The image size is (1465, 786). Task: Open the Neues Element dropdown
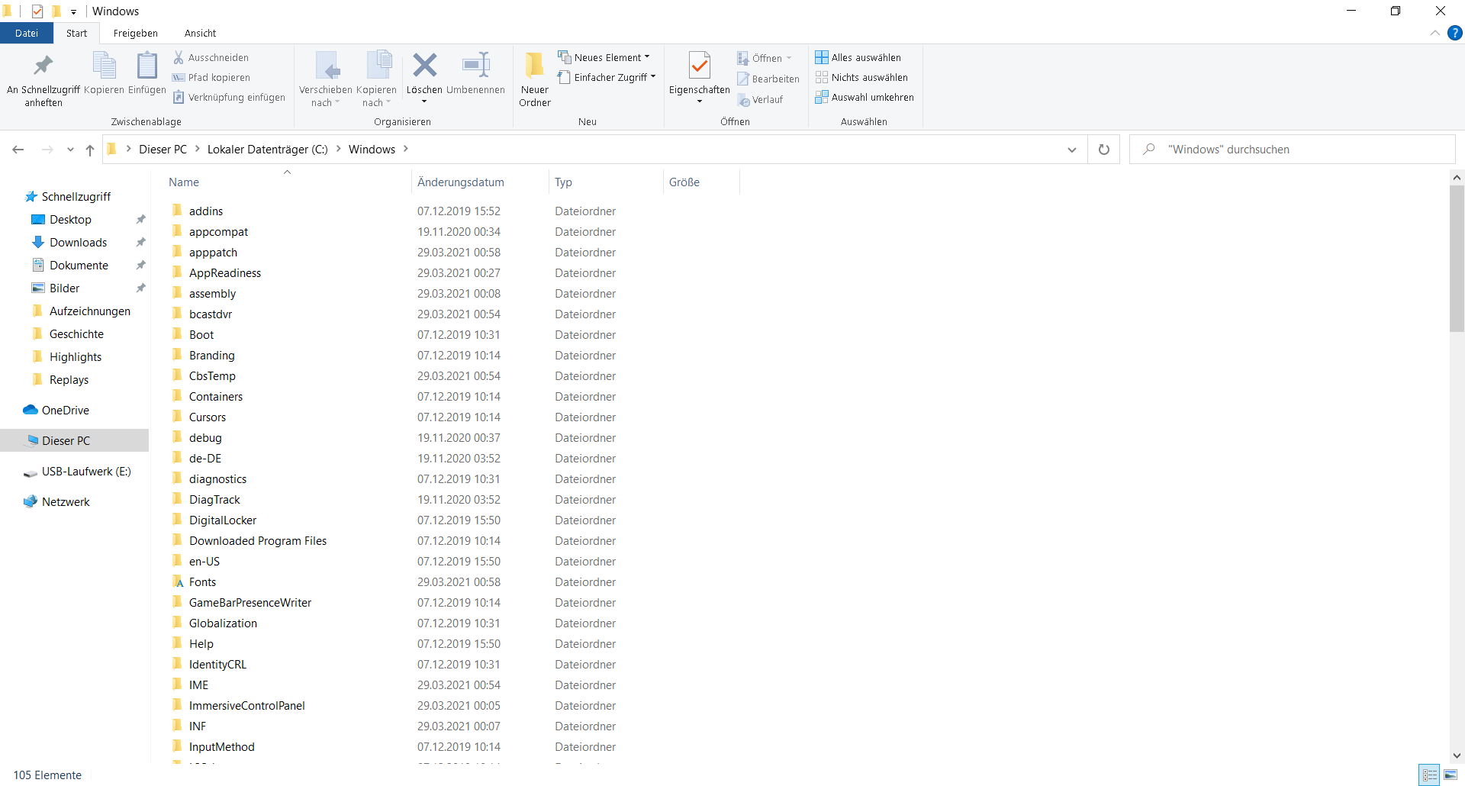point(647,57)
